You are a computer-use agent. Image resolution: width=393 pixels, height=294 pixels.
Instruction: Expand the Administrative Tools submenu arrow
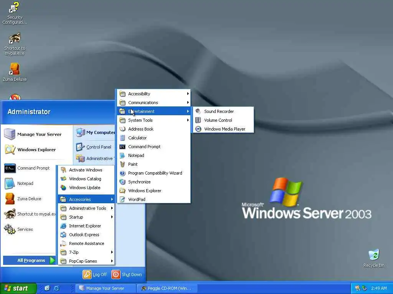tap(112, 208)
